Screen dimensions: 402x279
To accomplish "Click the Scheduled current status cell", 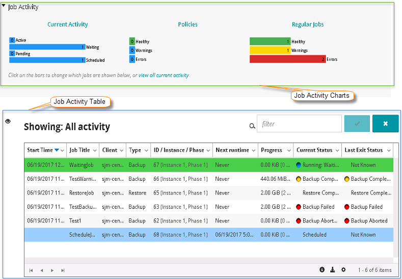I will coord(314,235).
